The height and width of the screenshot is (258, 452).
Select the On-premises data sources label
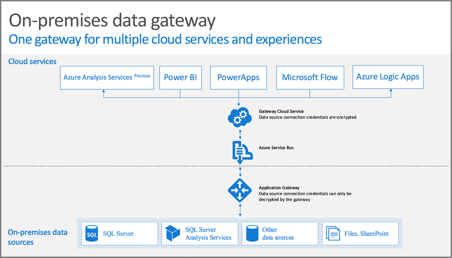click(37, 237)
